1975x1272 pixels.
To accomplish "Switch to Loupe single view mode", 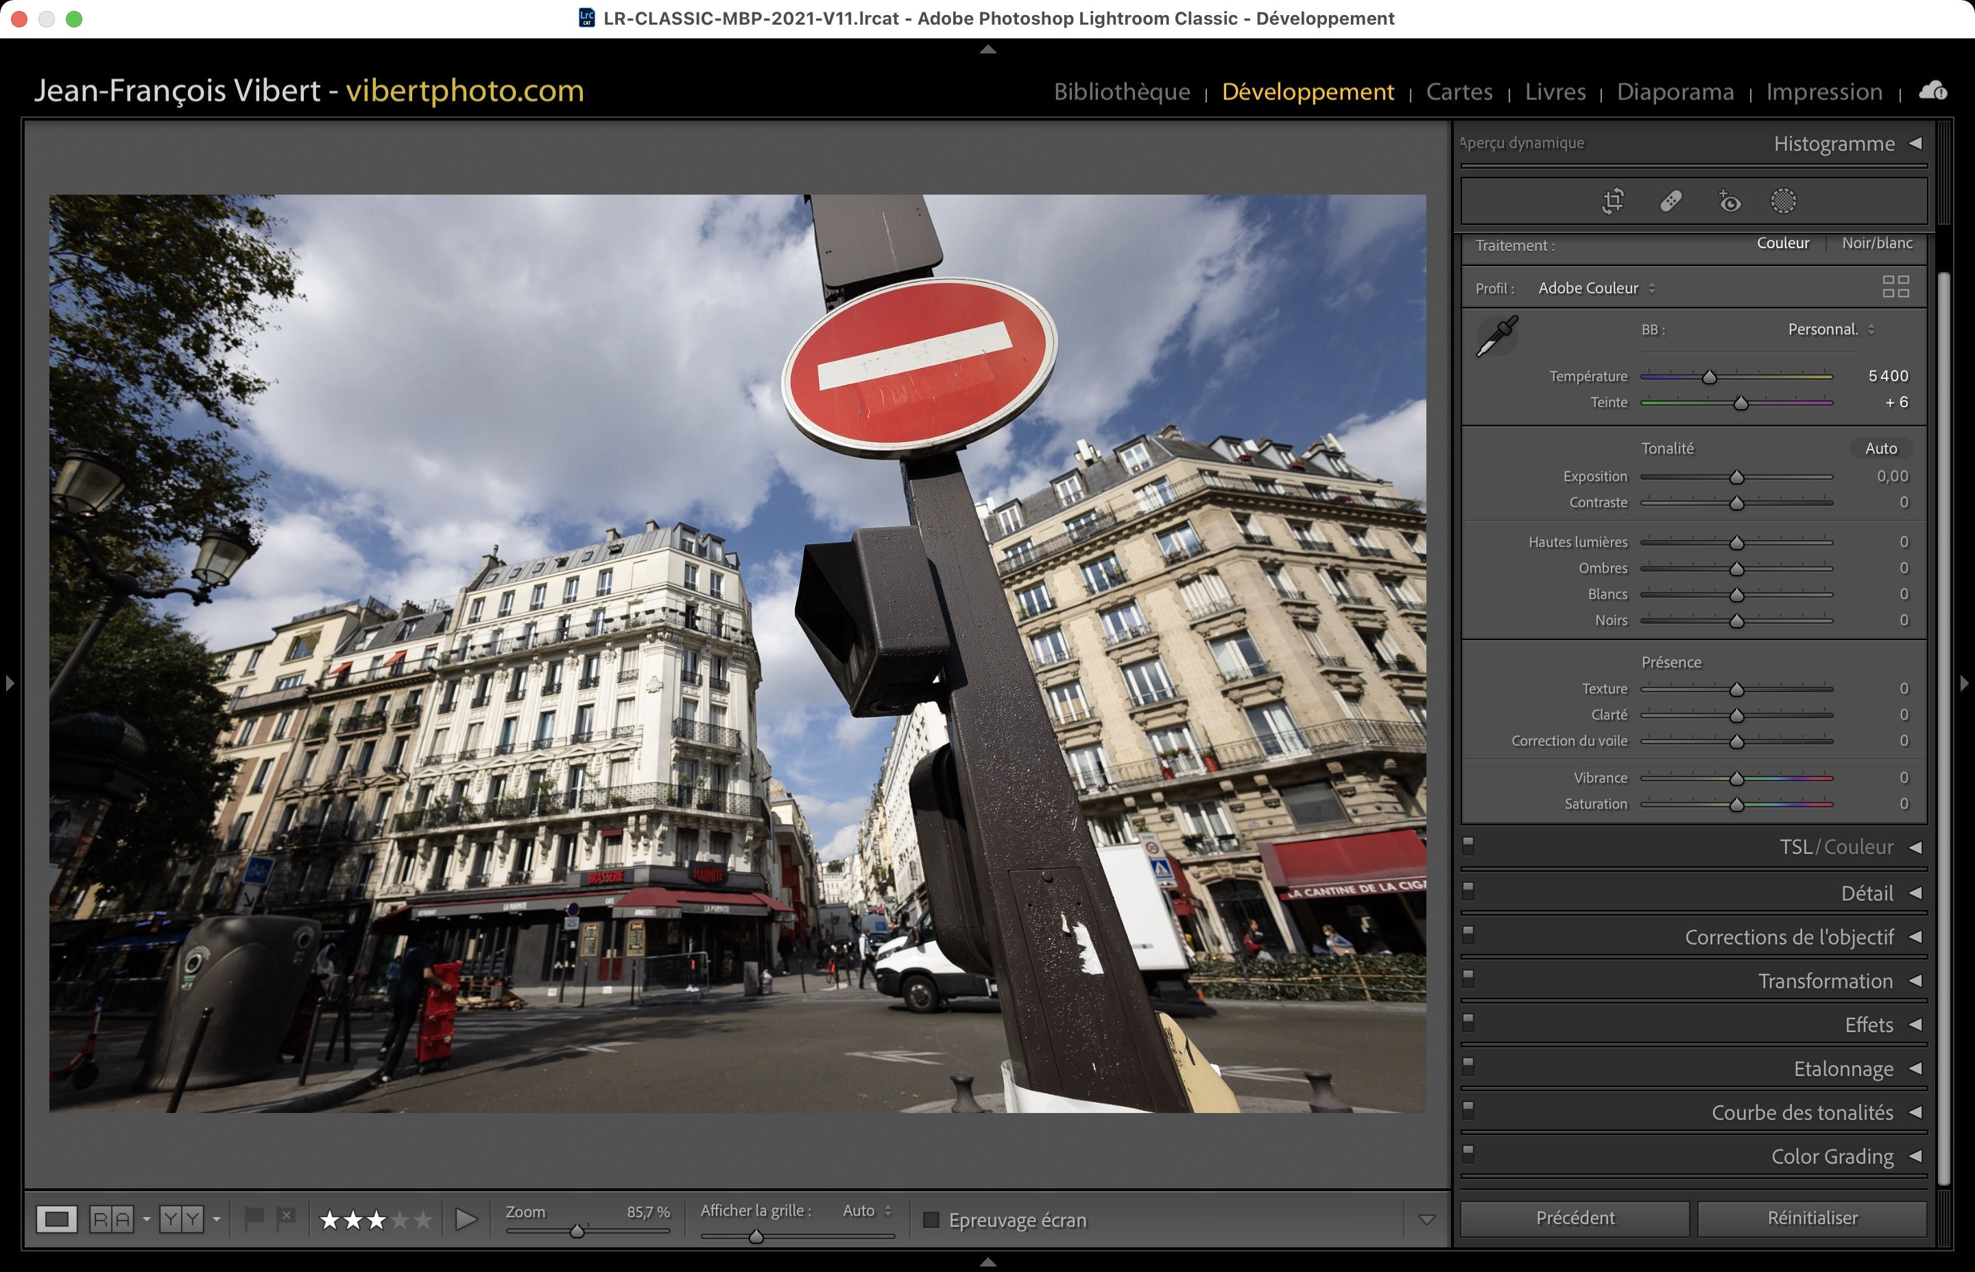I will (56, 1219).
